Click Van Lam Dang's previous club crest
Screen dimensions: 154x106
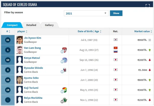64,50
